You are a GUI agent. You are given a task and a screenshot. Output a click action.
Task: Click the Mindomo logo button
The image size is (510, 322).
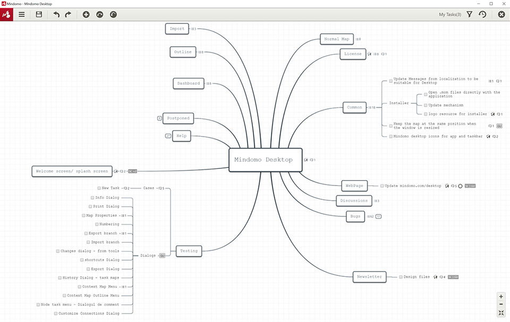[6, 15]
